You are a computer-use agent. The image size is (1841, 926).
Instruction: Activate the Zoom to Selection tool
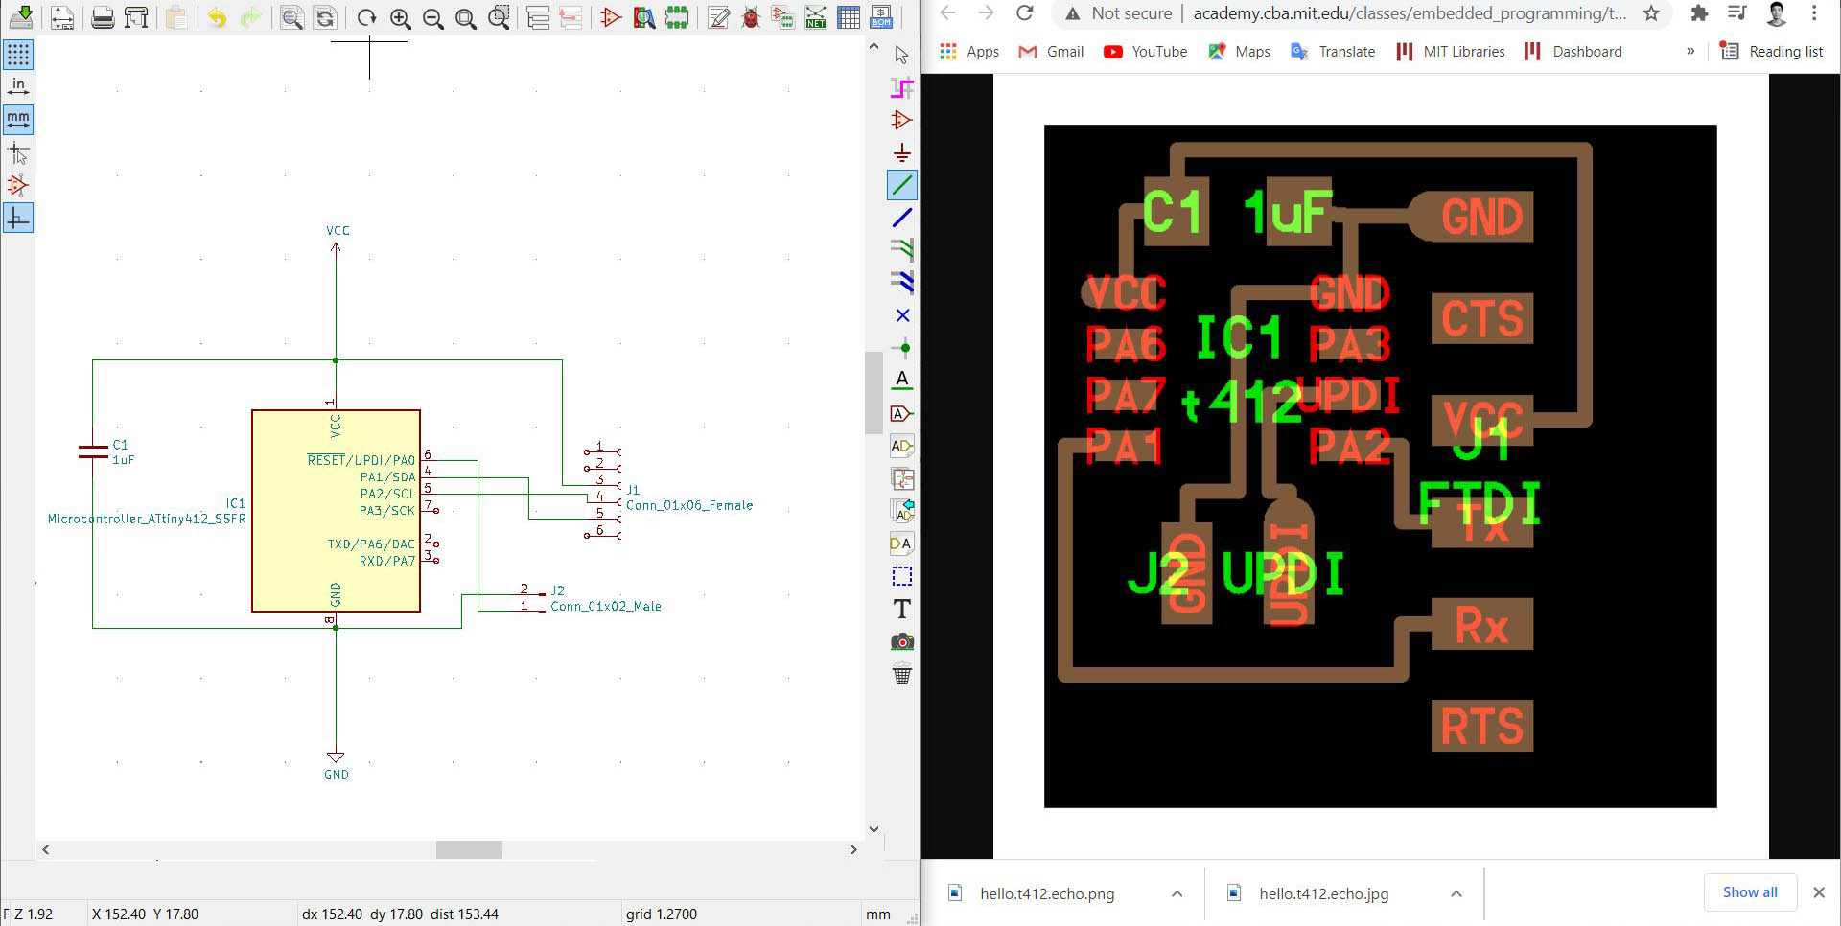click(x=499, y=17)
